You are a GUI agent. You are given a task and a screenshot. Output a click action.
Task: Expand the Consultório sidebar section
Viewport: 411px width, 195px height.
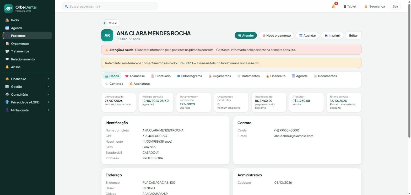[27, 94]
